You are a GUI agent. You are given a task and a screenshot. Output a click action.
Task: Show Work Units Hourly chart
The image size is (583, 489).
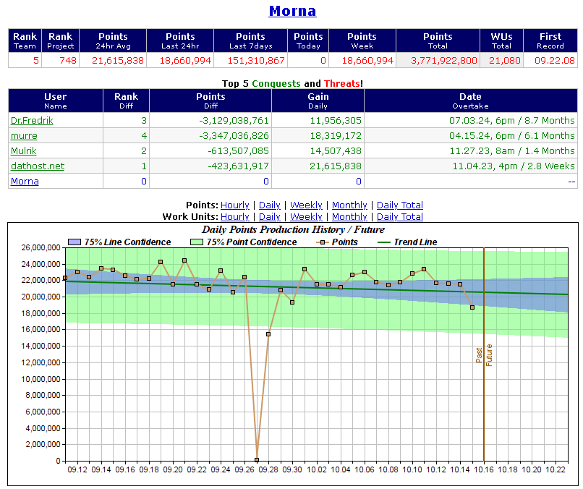(235, 217)
